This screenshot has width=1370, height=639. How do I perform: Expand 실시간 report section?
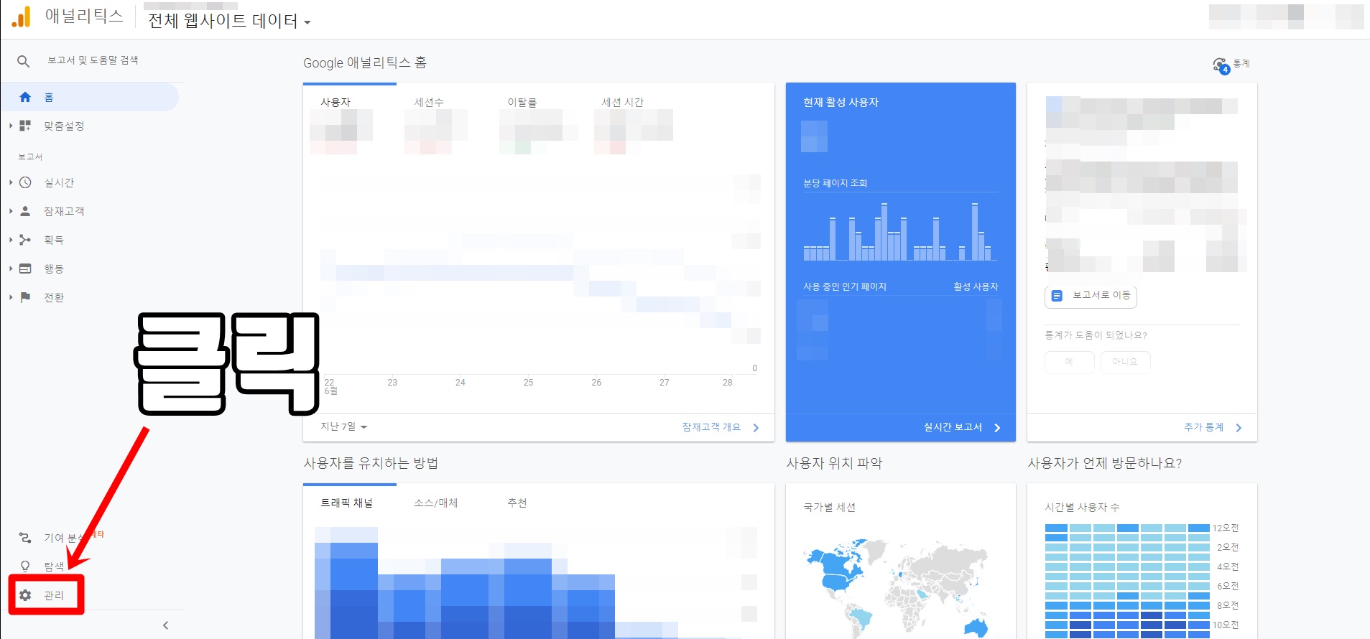(11, 182)
